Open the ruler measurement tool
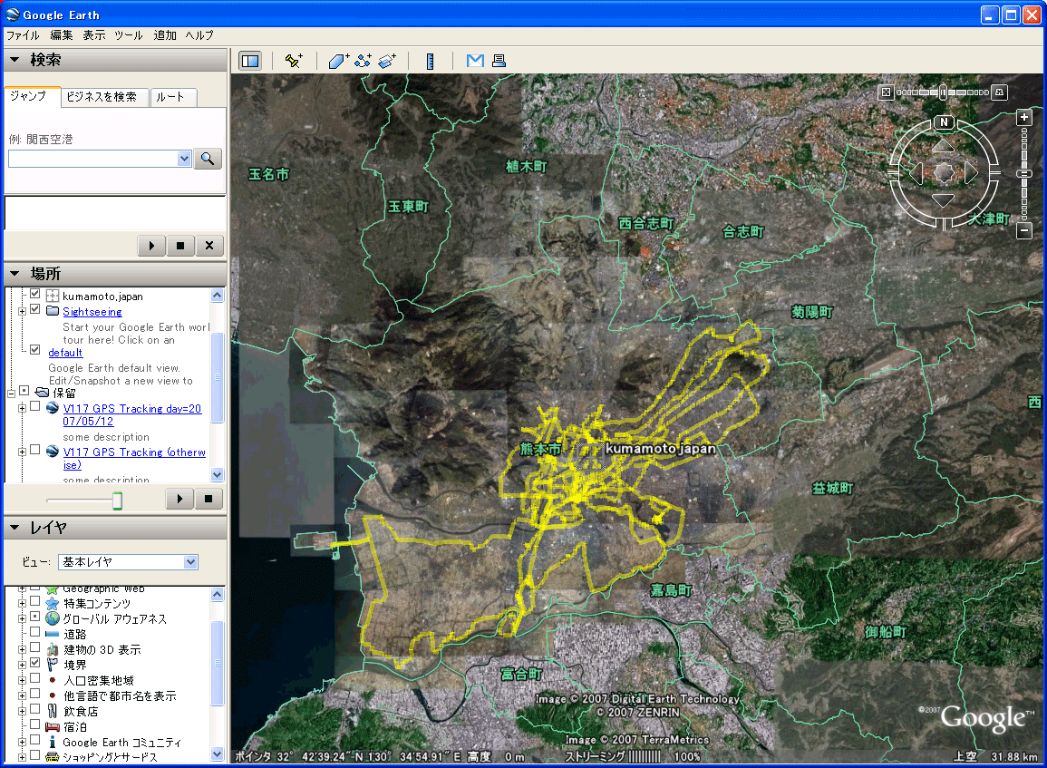1047x768 pixels. point(431,61)
